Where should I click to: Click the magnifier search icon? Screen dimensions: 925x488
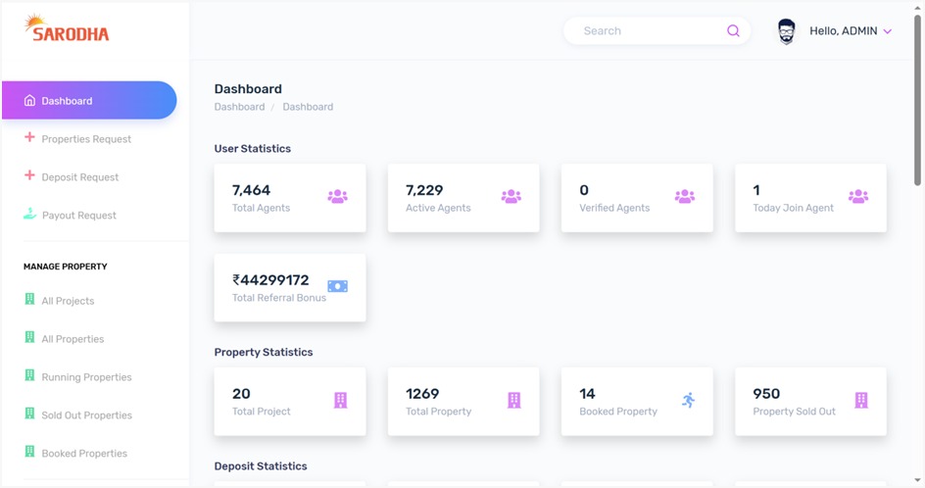tap(733, 30)
